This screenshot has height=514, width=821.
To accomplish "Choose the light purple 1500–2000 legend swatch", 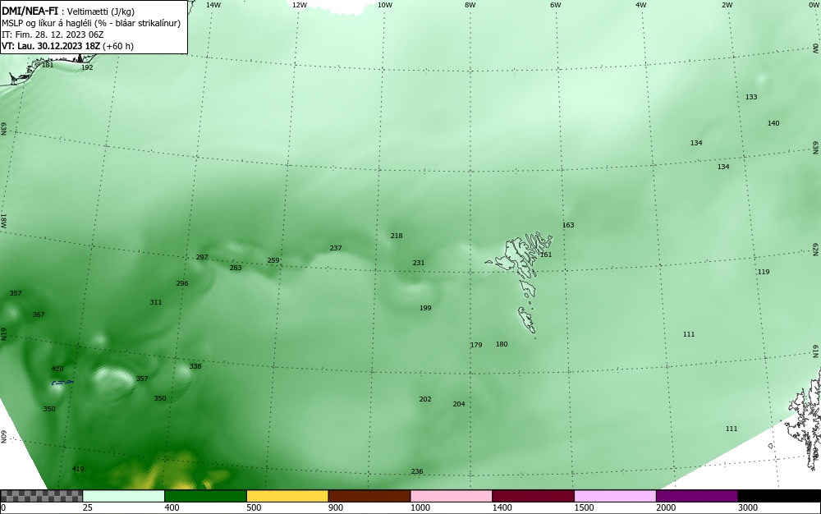I will [x=615, y=496].
